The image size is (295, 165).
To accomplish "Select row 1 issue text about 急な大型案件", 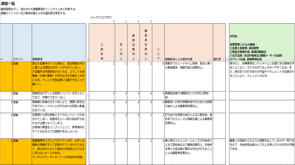I will (x=59, y=76).
